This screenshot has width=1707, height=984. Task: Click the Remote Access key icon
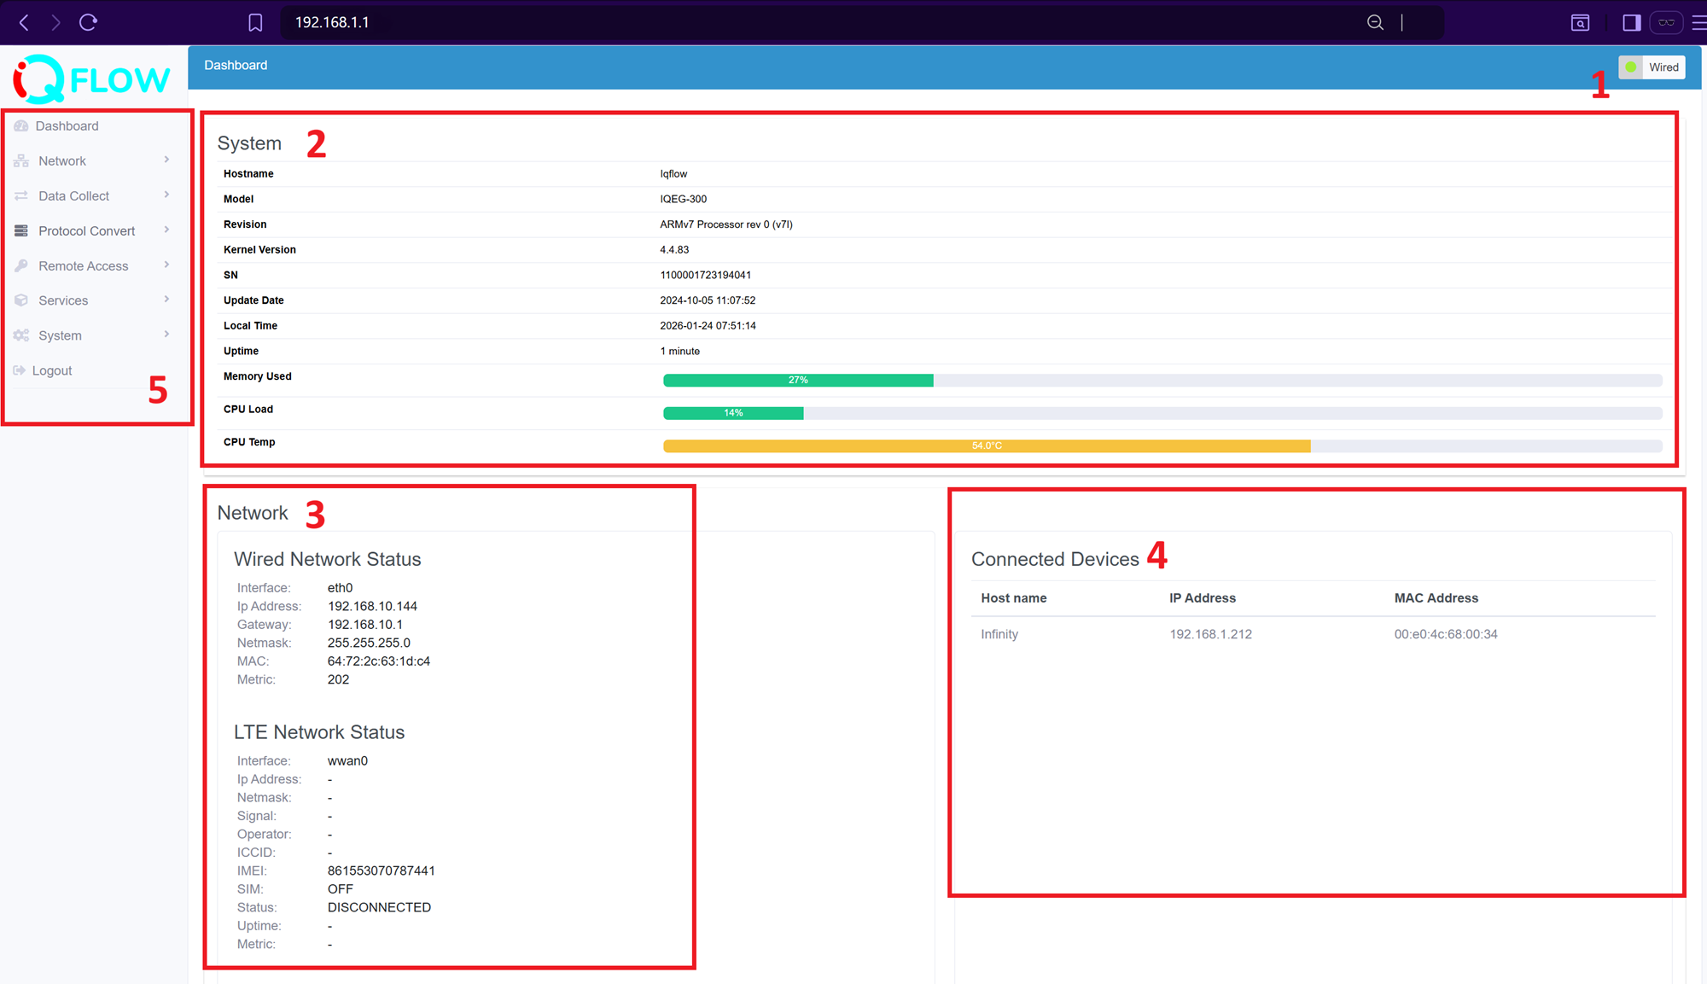(21, 266)
